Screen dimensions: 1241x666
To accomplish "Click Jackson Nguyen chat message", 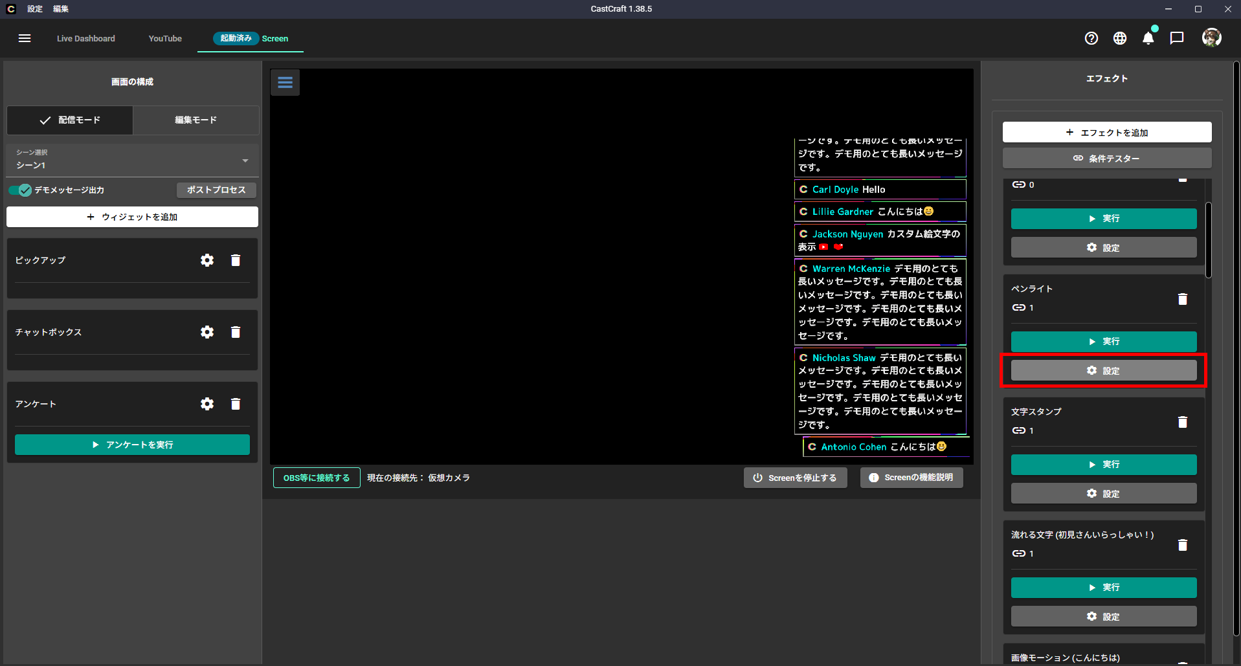I will [x=880, y=240].
